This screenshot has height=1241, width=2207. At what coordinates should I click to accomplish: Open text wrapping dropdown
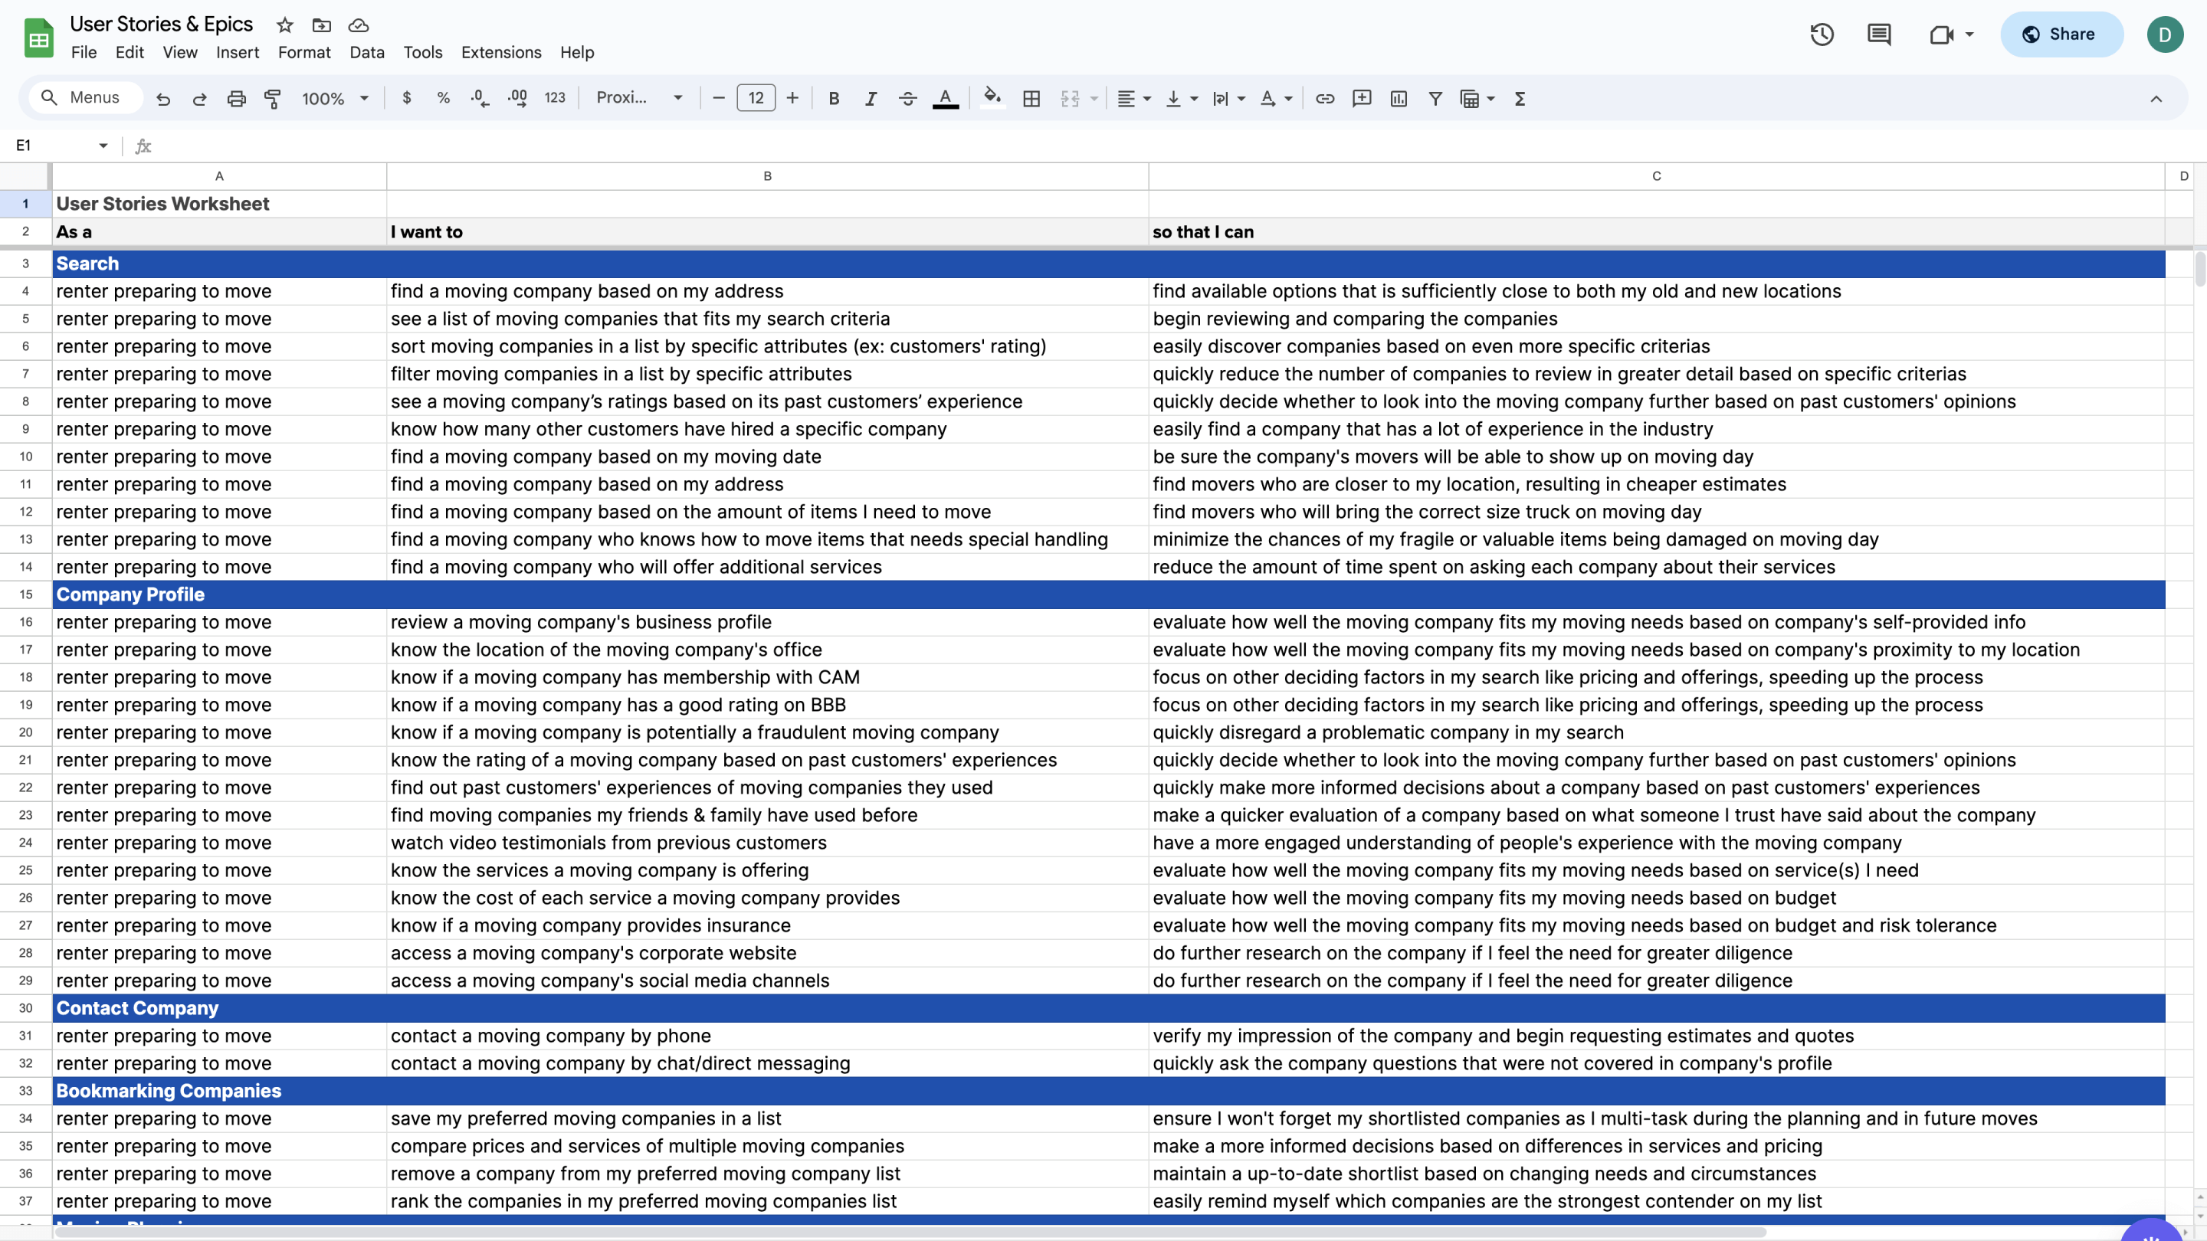(x=1228, y=99)
